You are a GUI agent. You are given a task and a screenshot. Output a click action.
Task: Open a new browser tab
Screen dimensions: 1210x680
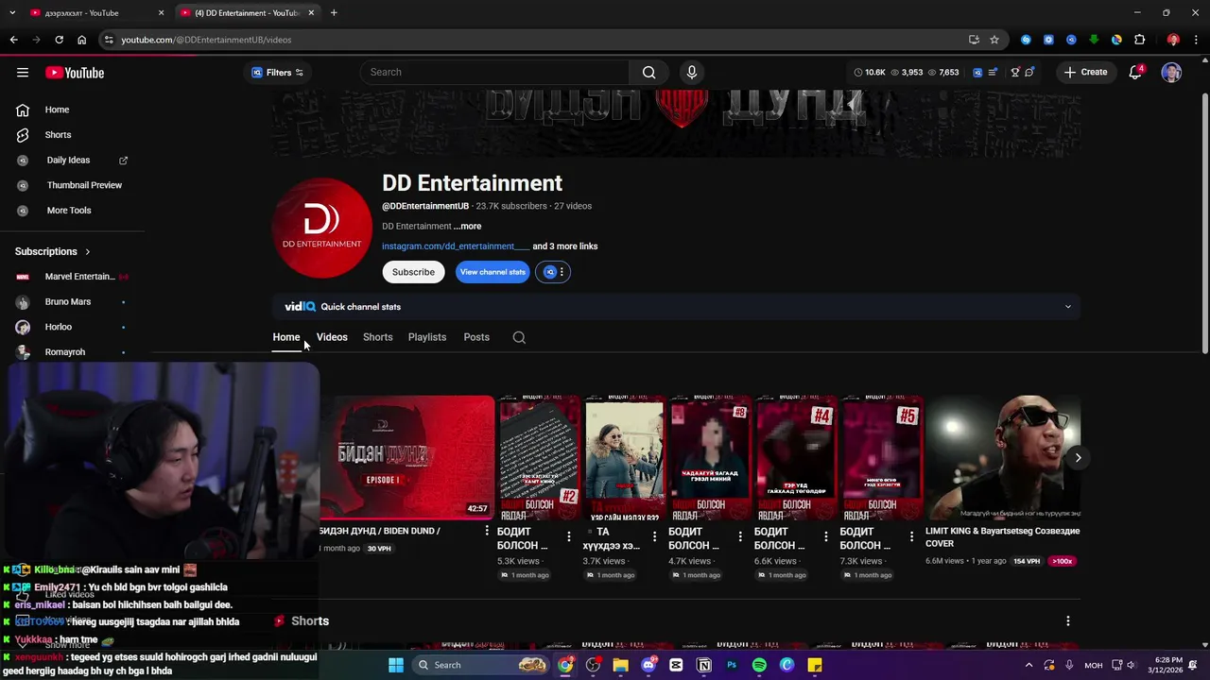coord(334,13)
